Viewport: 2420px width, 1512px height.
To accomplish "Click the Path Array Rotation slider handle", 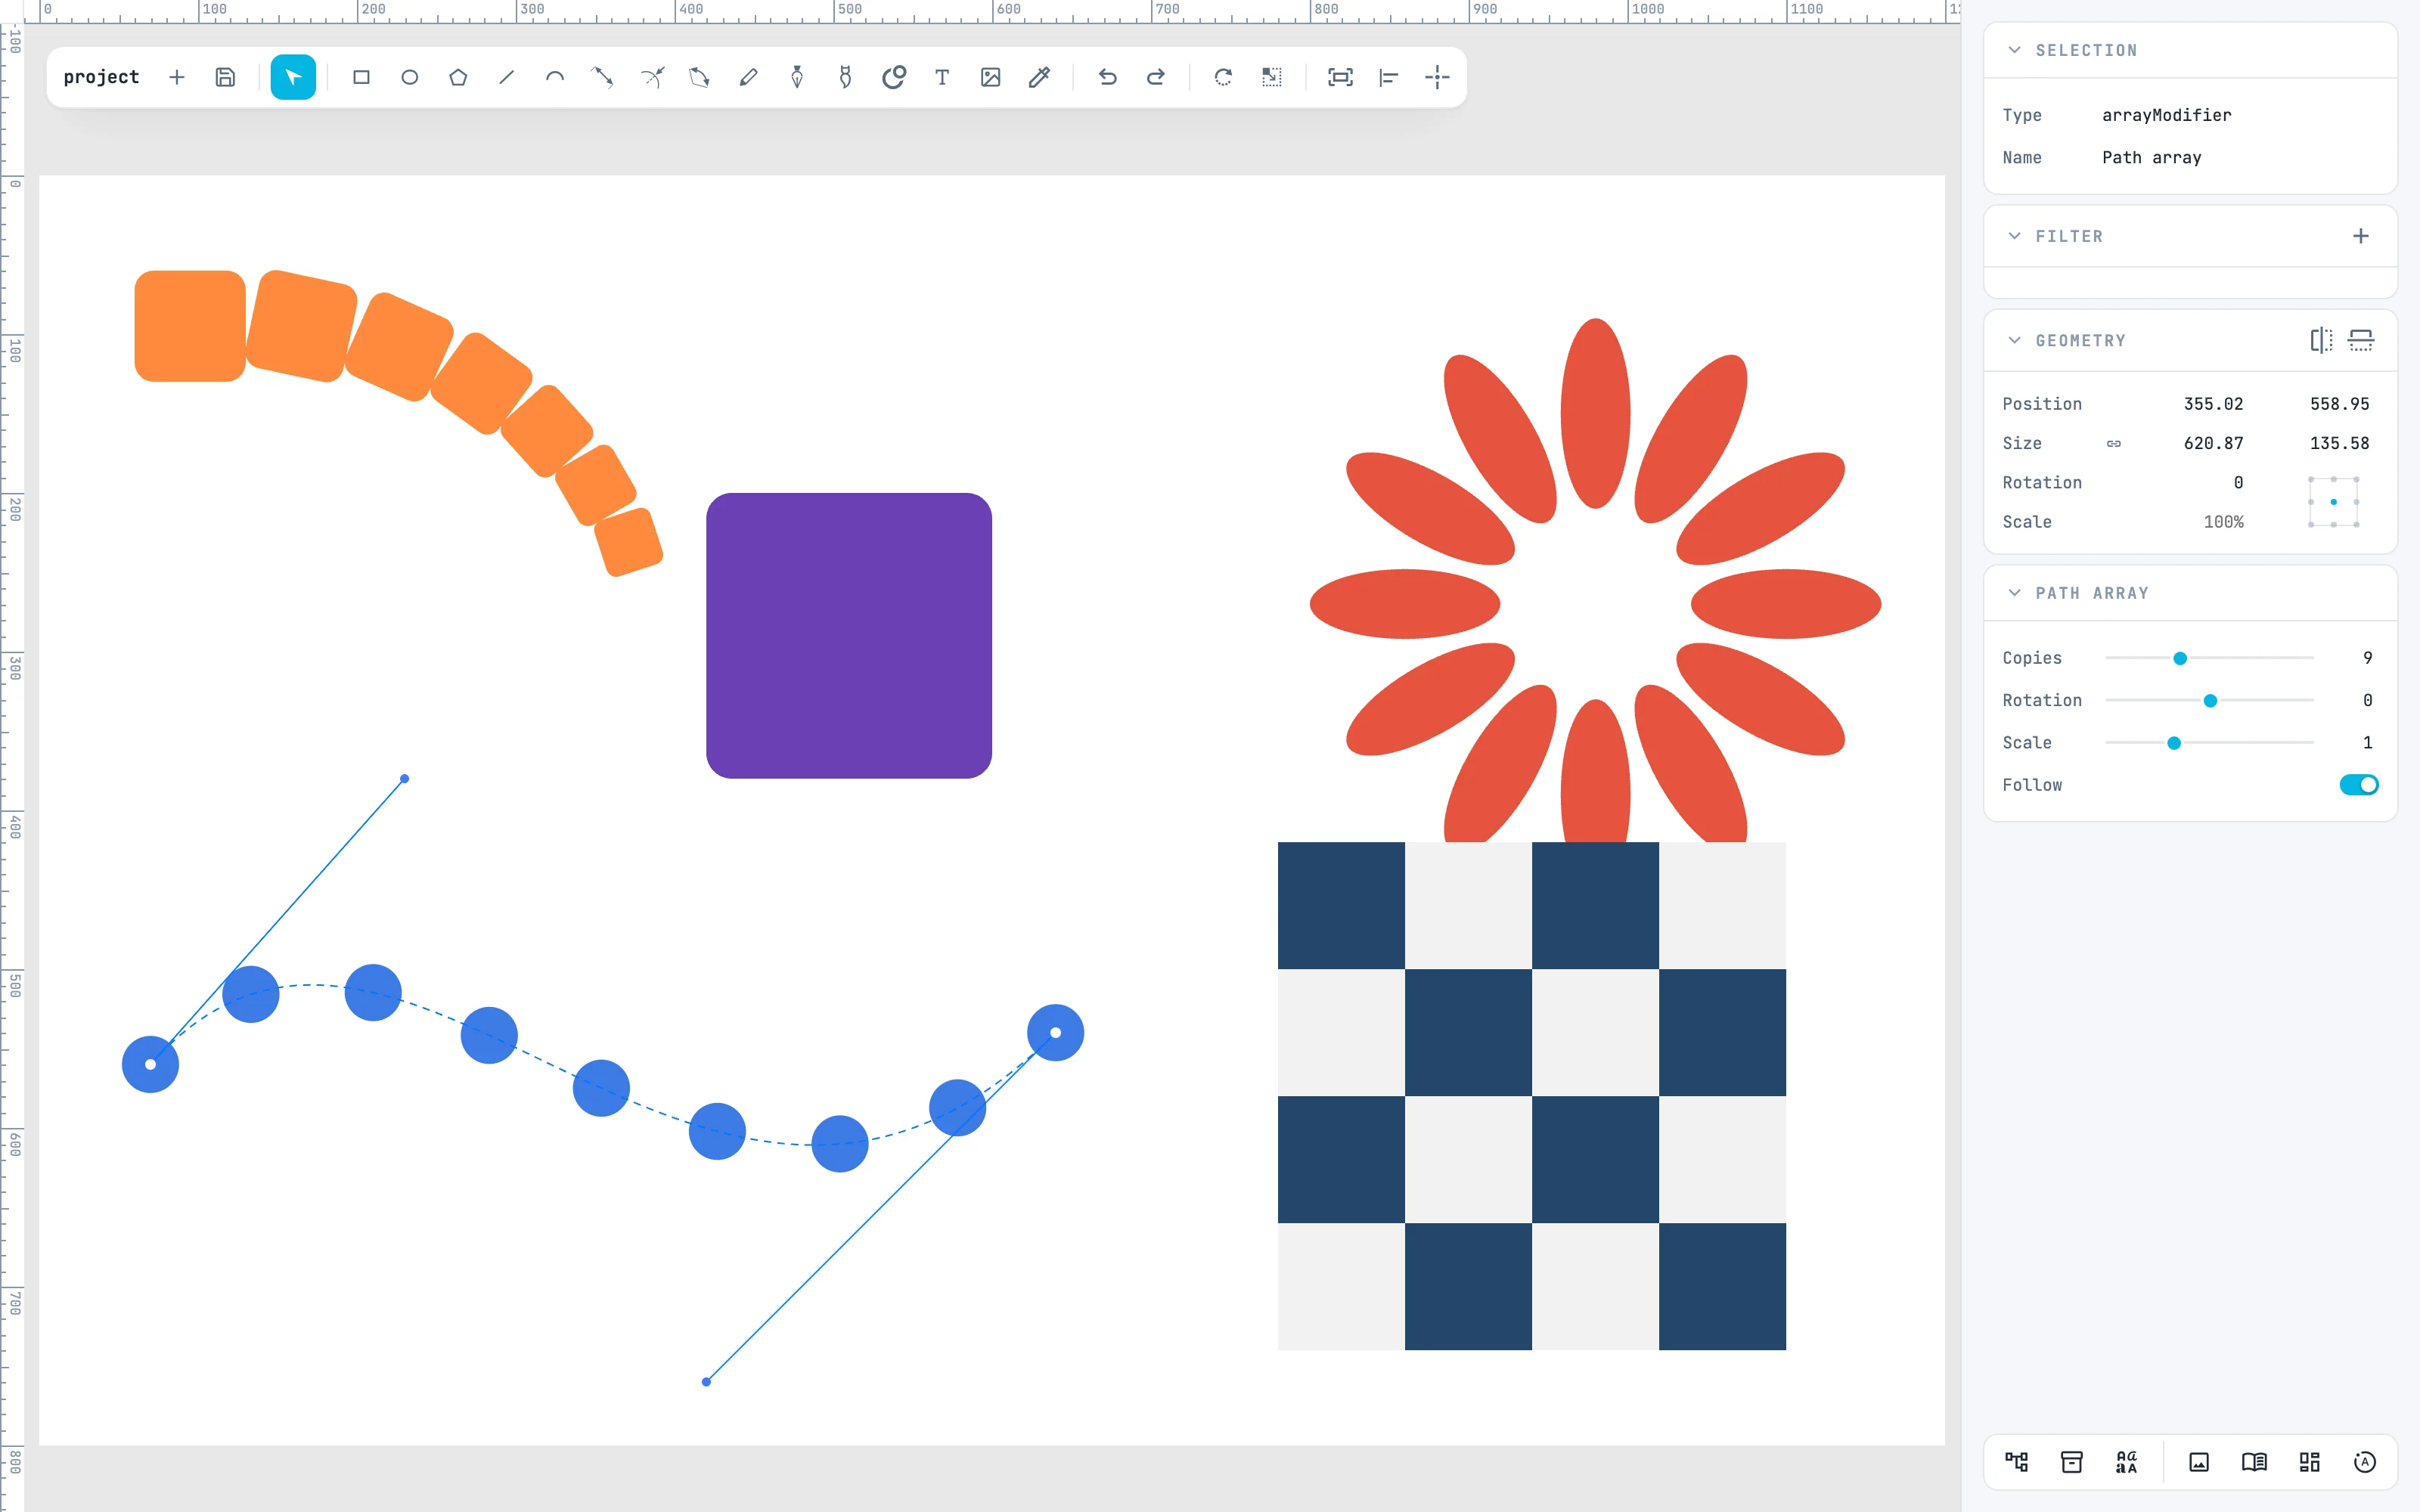I will pos(2210,701).
